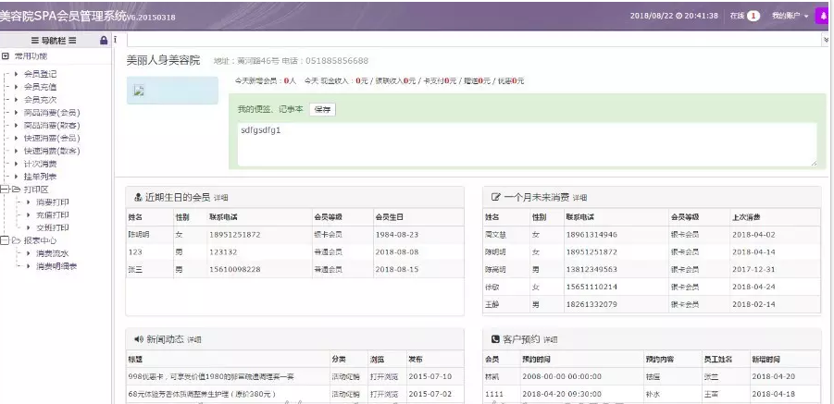Collapse the 报表中心 folder in tree
The height and width of the screenshot is (404, 834).
tap(6, 240)
